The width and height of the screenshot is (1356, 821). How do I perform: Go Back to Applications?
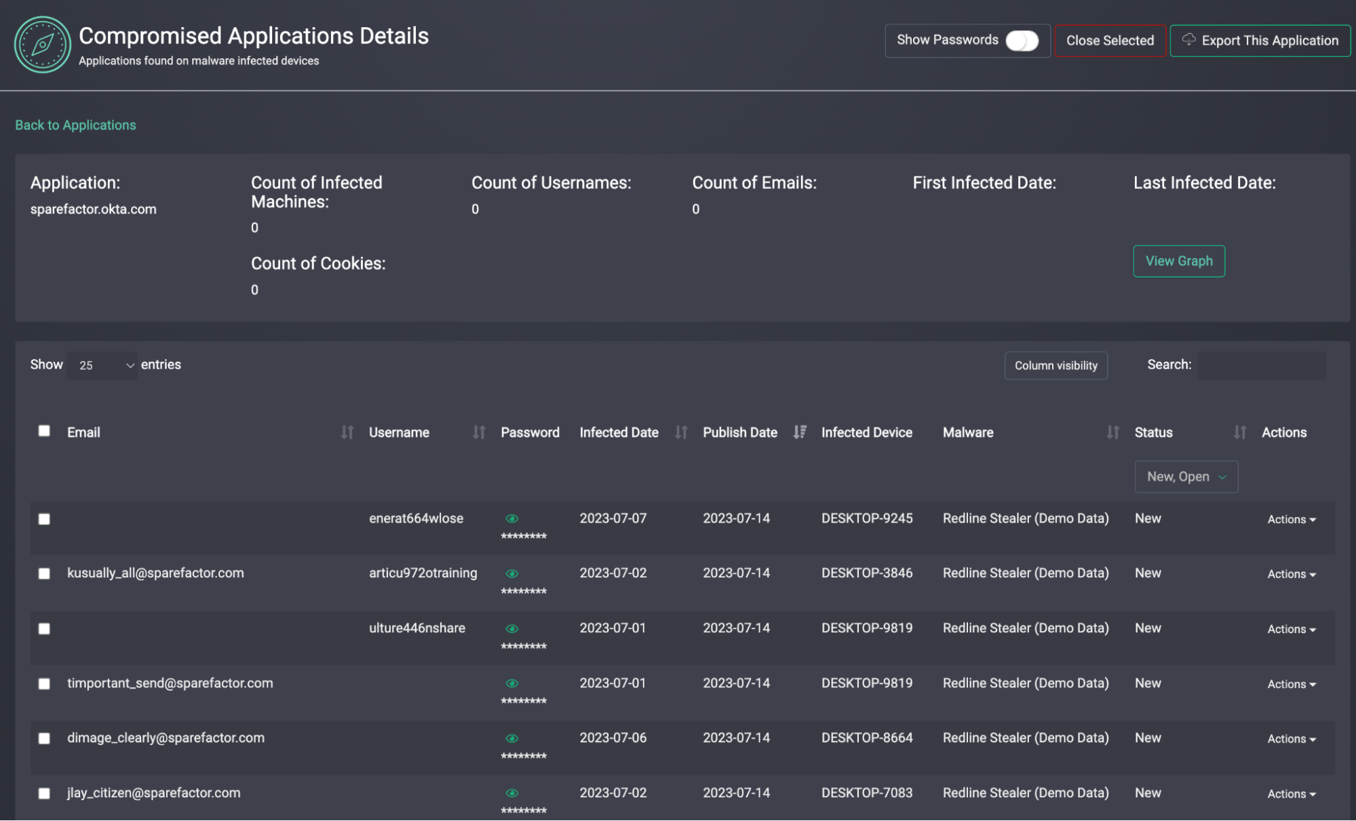pos(75,125)
